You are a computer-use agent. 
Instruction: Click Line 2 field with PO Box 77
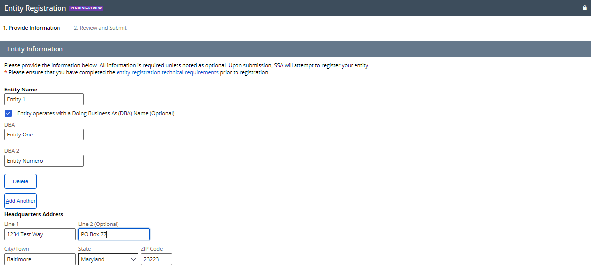click(114, 234)
